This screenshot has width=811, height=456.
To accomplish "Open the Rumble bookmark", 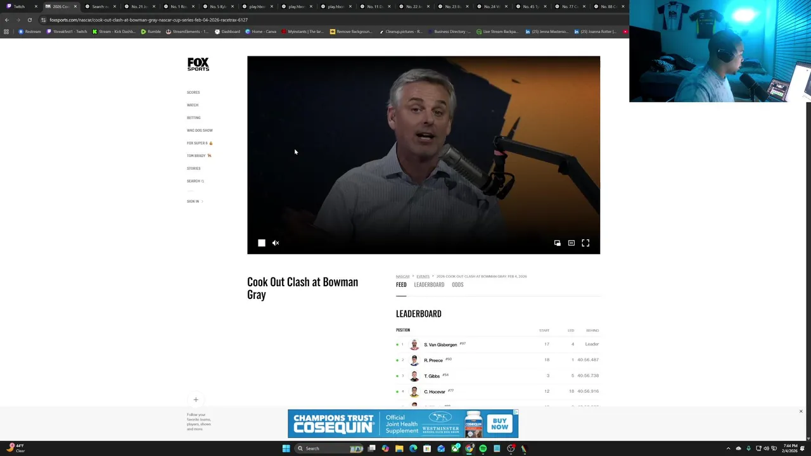I will tap(151, 32).
